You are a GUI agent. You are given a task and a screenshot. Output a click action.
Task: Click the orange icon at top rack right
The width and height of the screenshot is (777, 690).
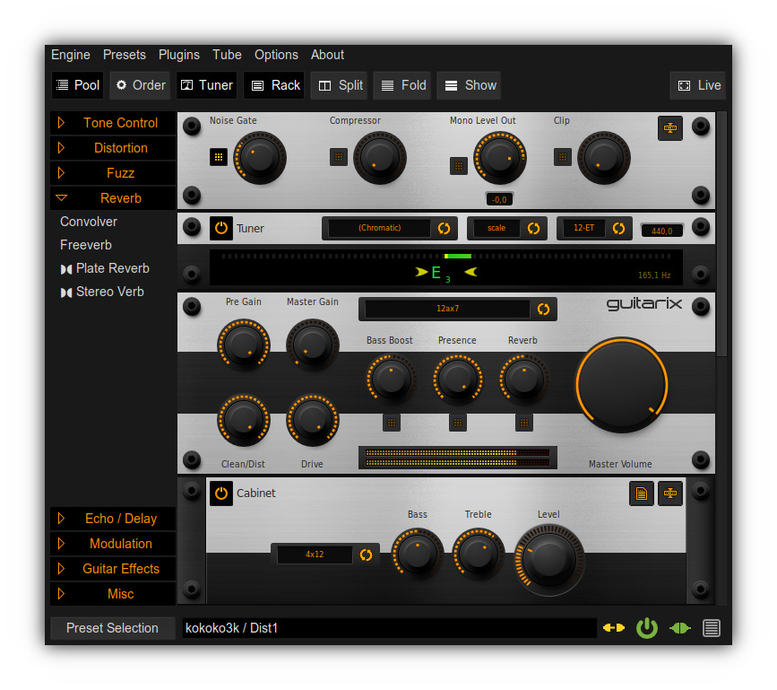click(669, 128)
